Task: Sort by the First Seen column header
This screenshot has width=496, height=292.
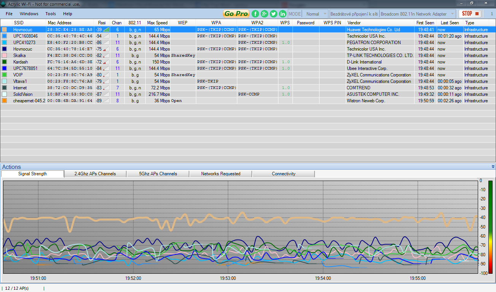Action: point(425,23)
